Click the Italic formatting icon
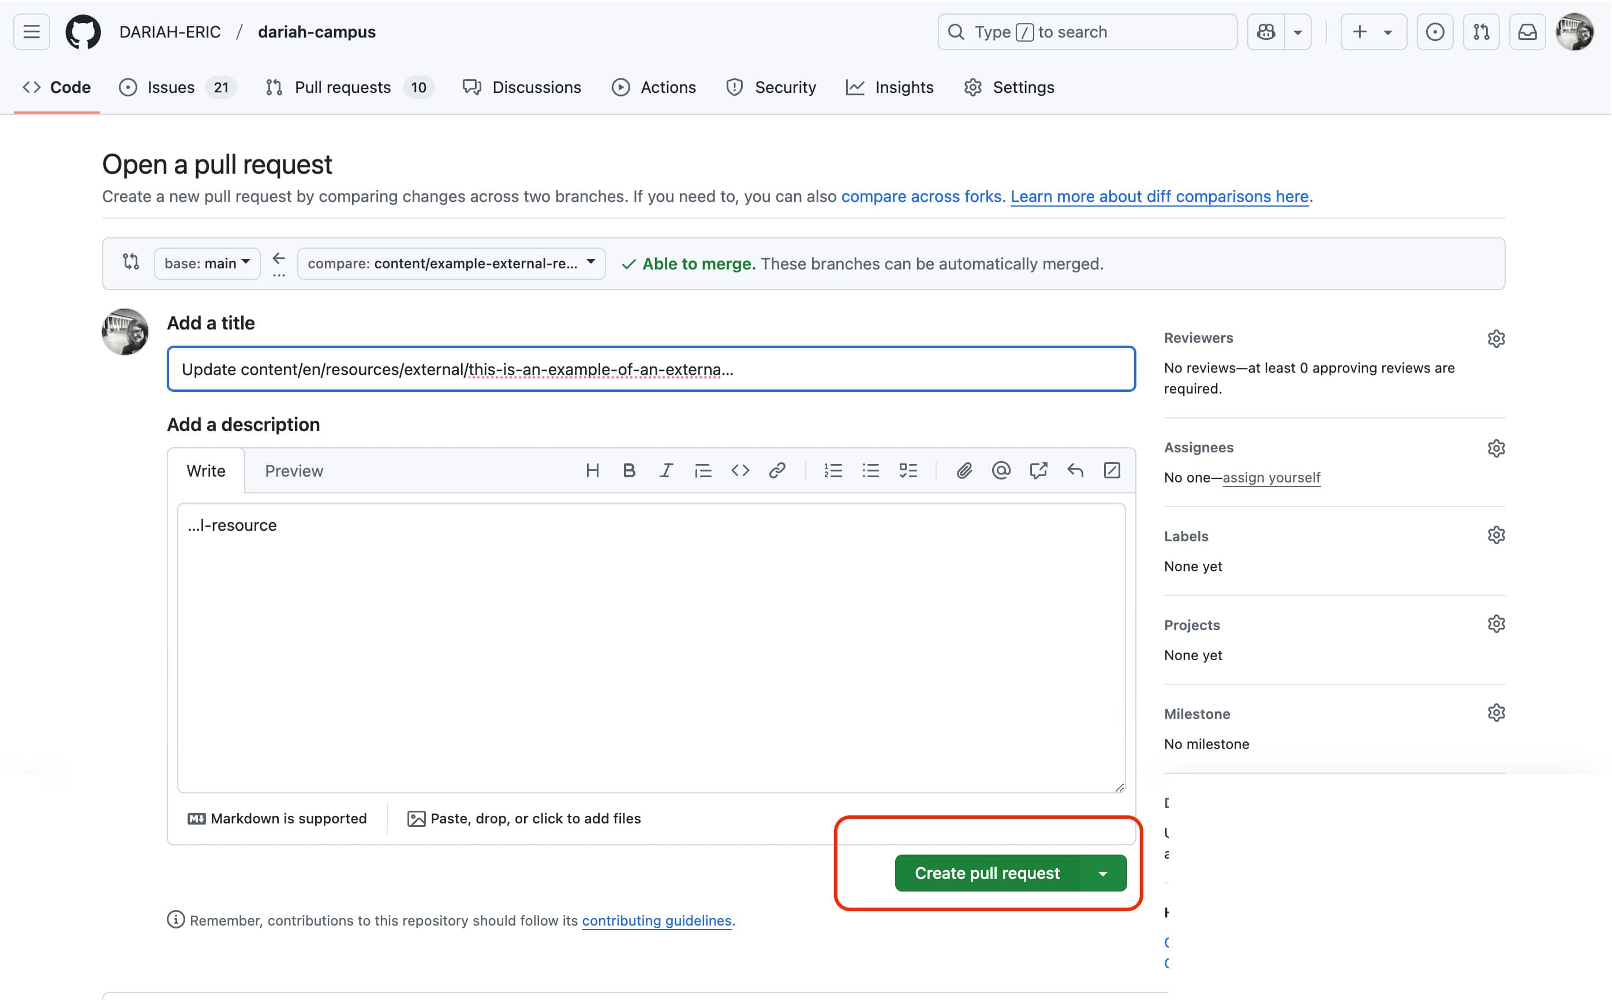Screen dimensions: 1612x1000 (666, 470)
